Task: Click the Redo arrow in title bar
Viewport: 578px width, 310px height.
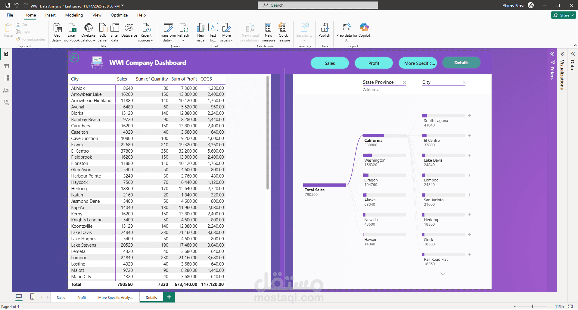Action: [x=26, y=5]
